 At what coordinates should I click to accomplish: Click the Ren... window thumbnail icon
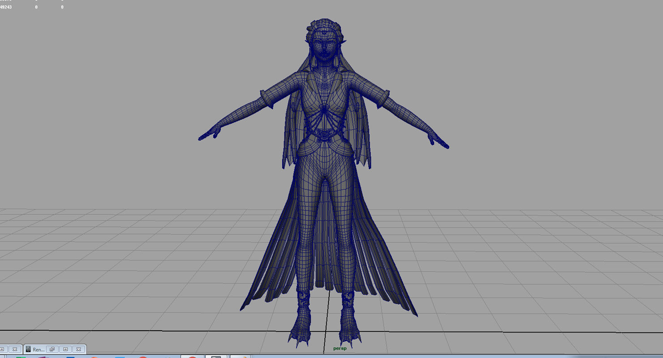[x=28, y=349]
